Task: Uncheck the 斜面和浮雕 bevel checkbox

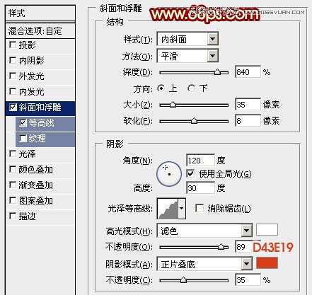Action: point(13,108)
